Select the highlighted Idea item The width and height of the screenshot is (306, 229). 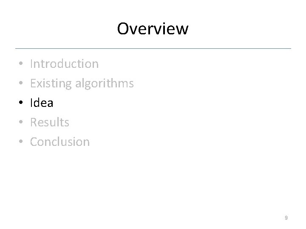42,103
